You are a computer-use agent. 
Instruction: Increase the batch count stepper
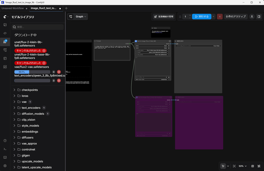pyautogui.click(x=190, y=15)
